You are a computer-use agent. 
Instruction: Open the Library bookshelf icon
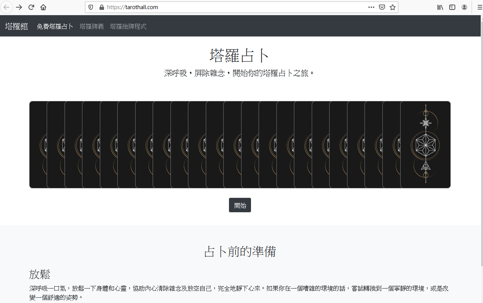[440, 7]
